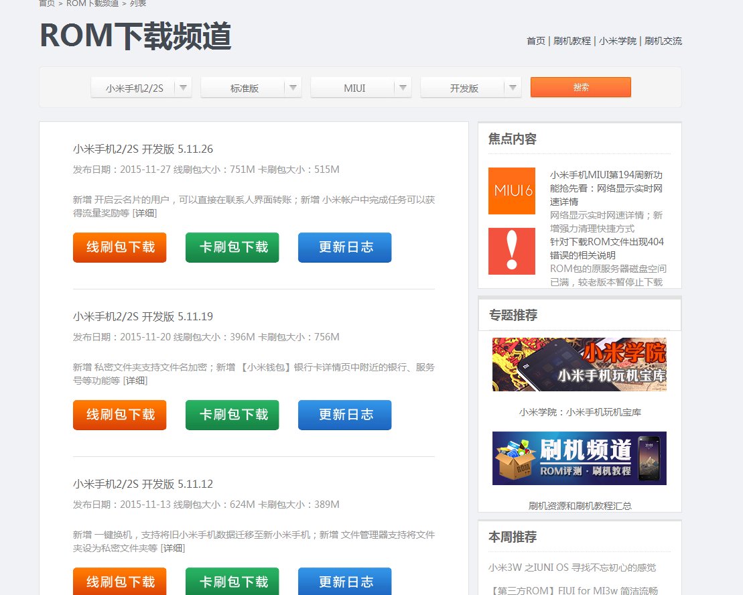Open the 标准版 edition dropdown
The height and width of the screenshot is (595, 743).
(x=251, y=87)
